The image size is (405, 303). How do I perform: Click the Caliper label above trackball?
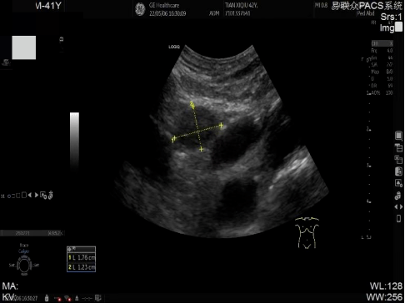tap(24, 251)
